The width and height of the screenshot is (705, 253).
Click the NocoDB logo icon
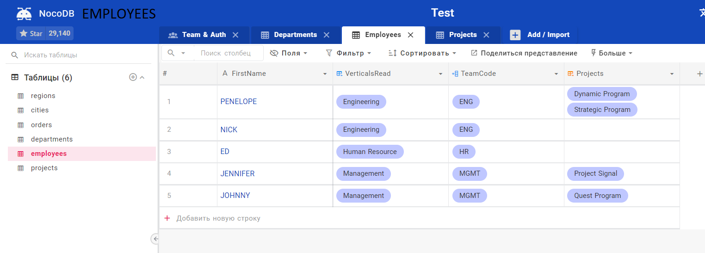point(24,13)
